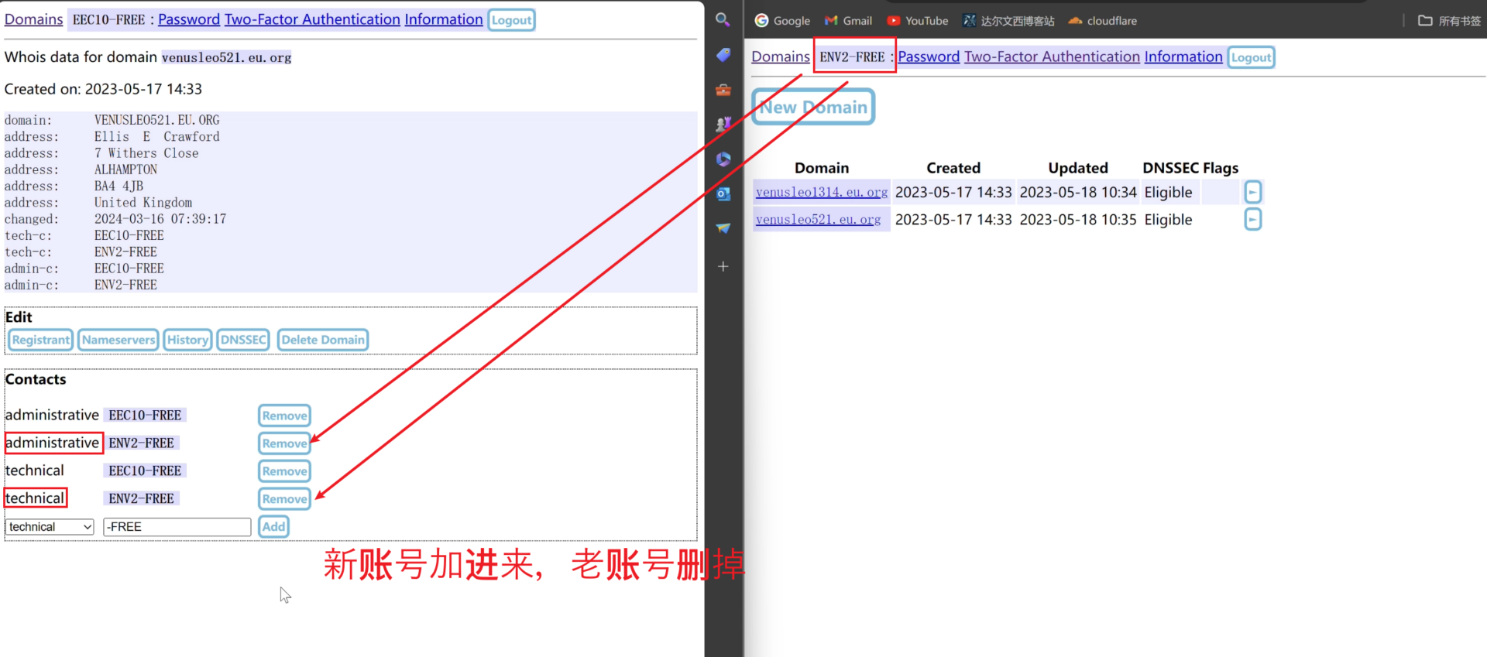Remove administrative contact EEC10-FREE

(284, 416)
